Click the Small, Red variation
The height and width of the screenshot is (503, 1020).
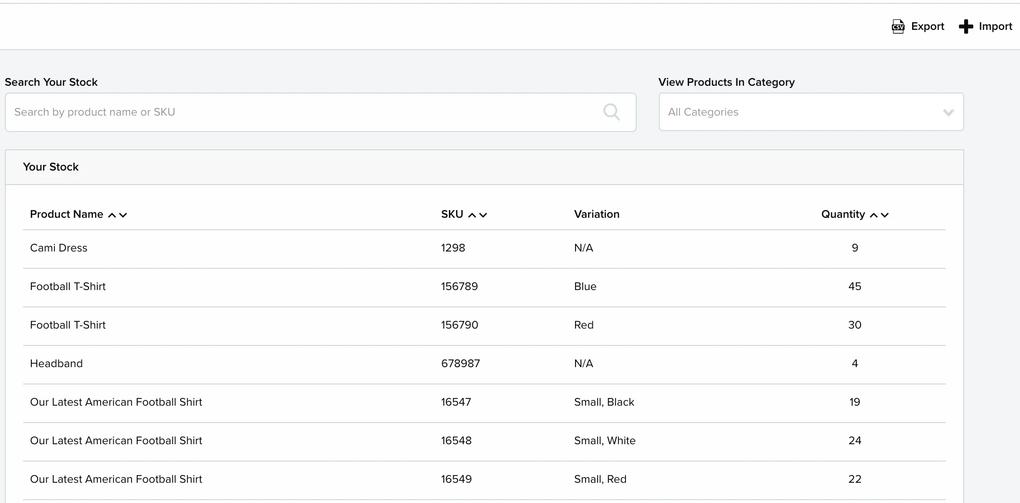click(600, 479)
